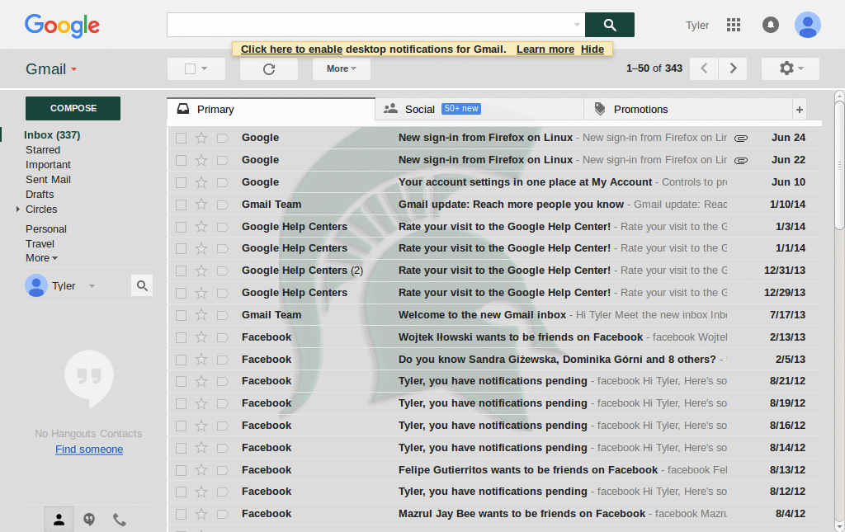Add a new inbox tab plus
This screenshot has width=845, height=532.
pos(799,110)
